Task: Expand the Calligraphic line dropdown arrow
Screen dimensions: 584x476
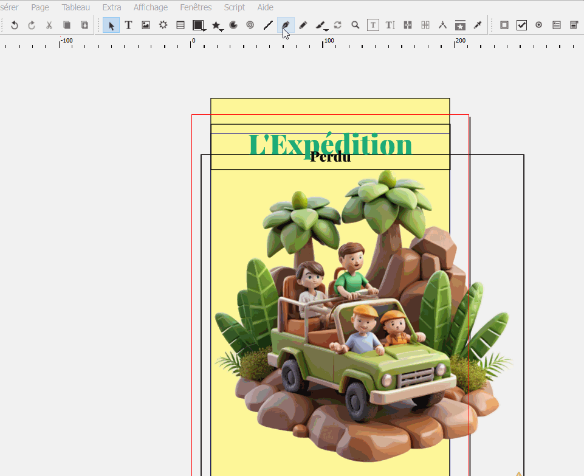Action: click(x=326, y=30)
